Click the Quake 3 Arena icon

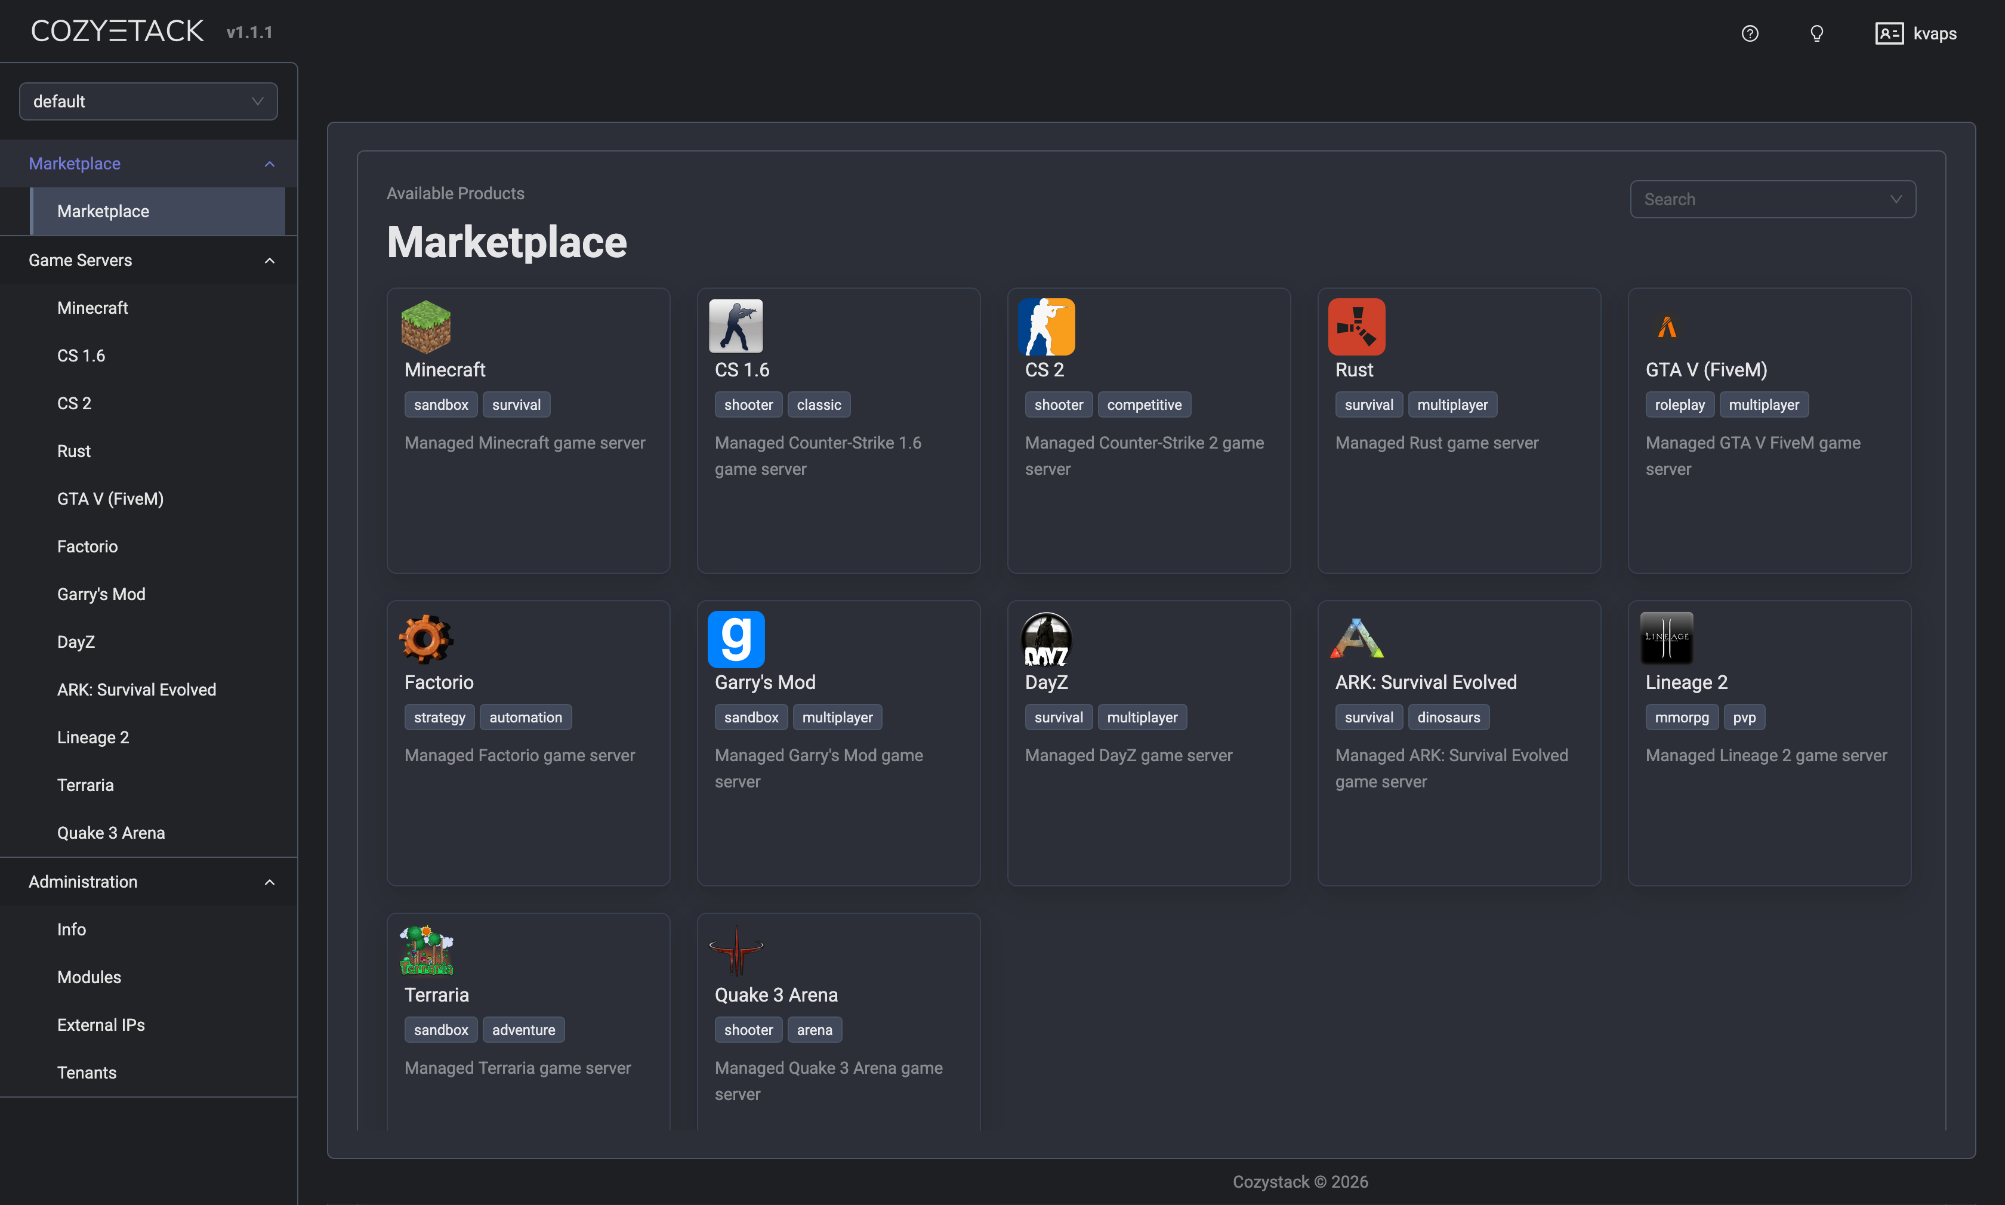tap(736, 950)
